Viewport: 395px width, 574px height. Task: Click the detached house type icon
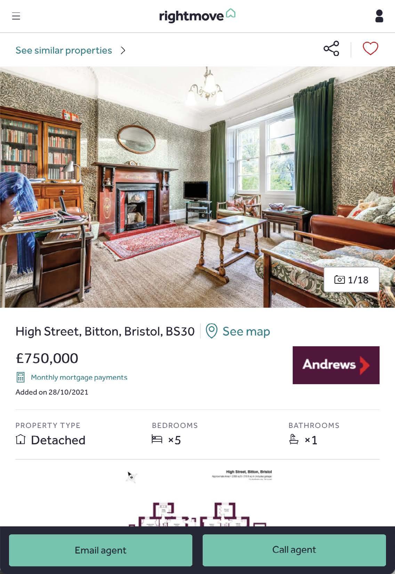(x=21, y=439)
